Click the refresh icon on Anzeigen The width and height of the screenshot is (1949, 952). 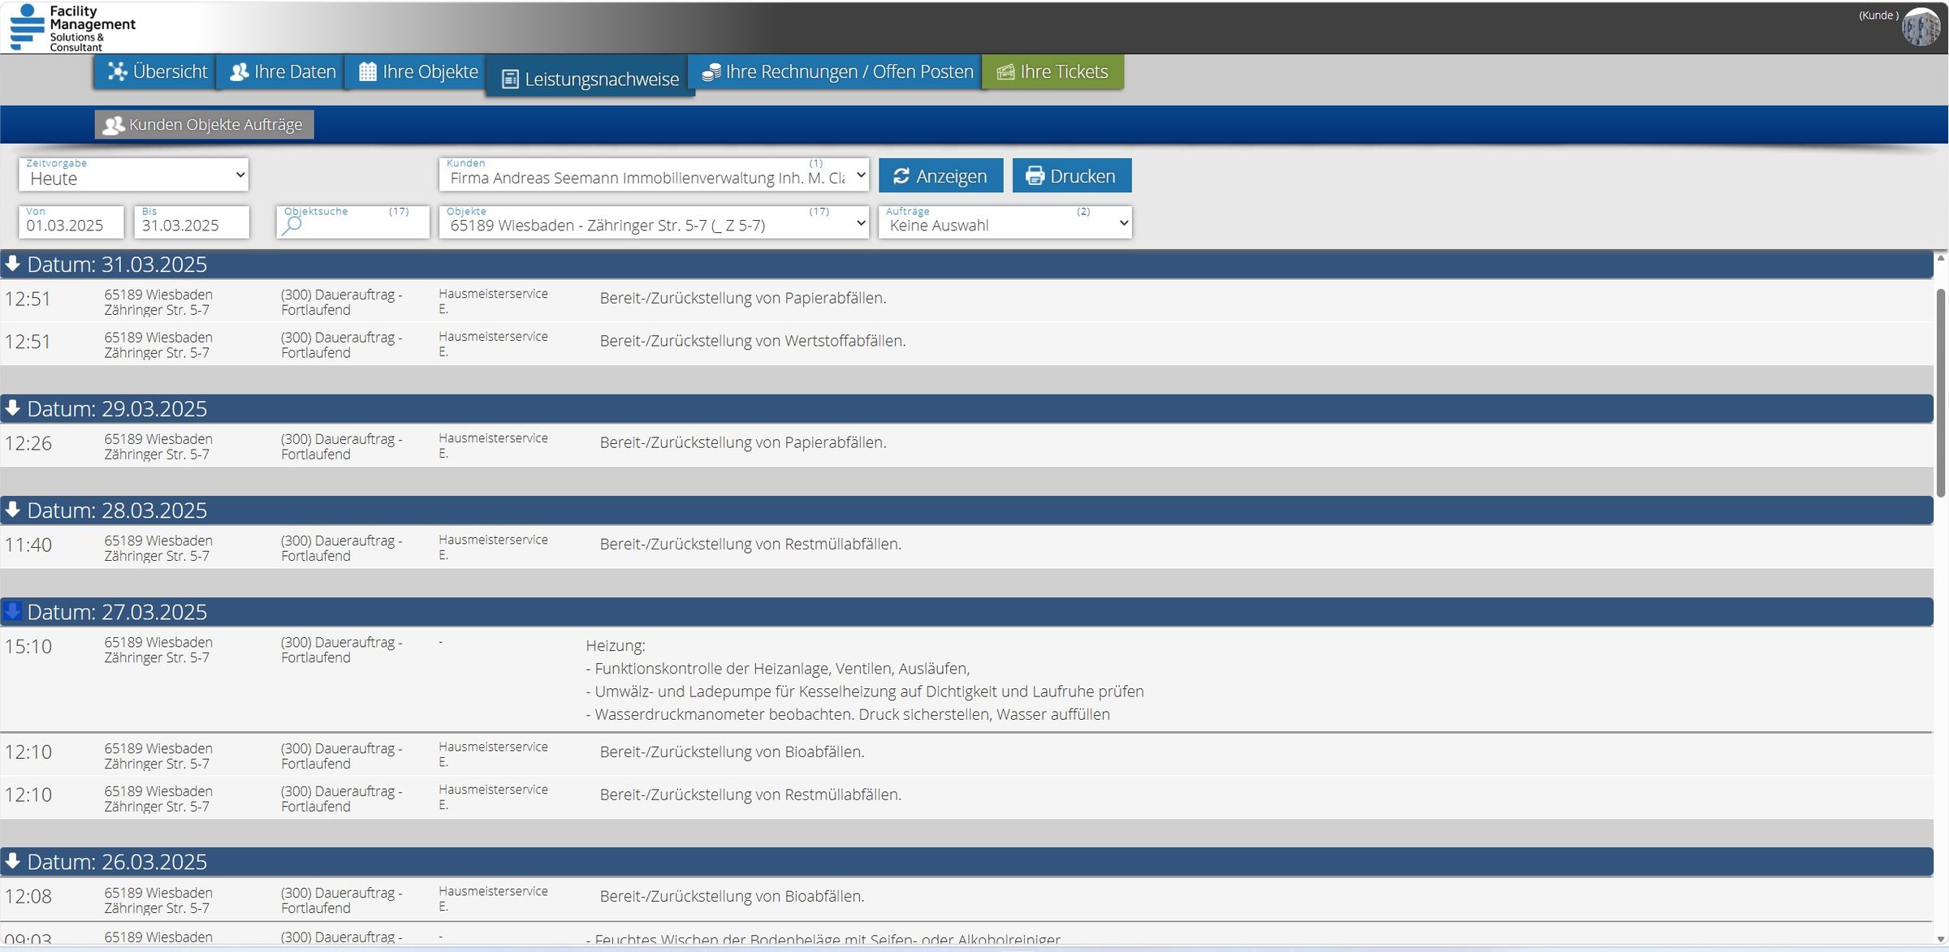(901, 176)
